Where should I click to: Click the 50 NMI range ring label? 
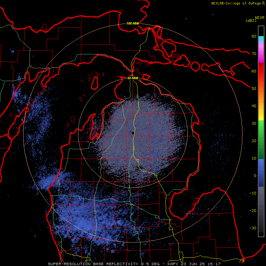[133, 78]
